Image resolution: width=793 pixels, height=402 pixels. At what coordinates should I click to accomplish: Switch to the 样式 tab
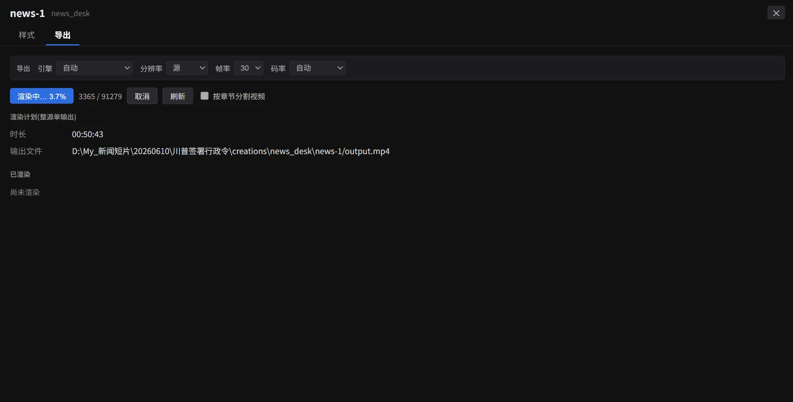pos(27,35)
